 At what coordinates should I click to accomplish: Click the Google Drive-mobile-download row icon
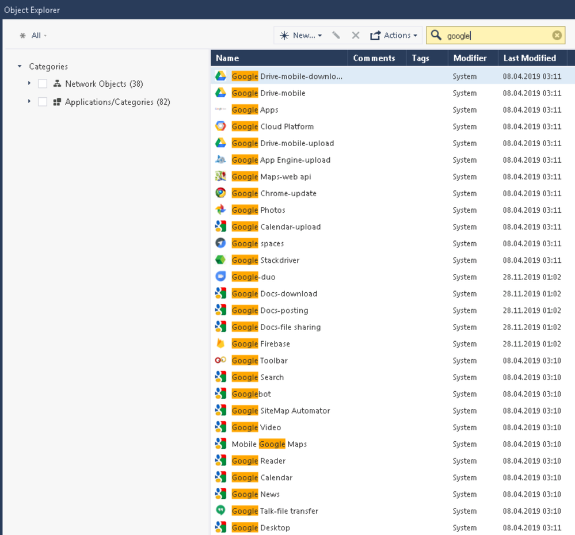click(x=220, y=76)
